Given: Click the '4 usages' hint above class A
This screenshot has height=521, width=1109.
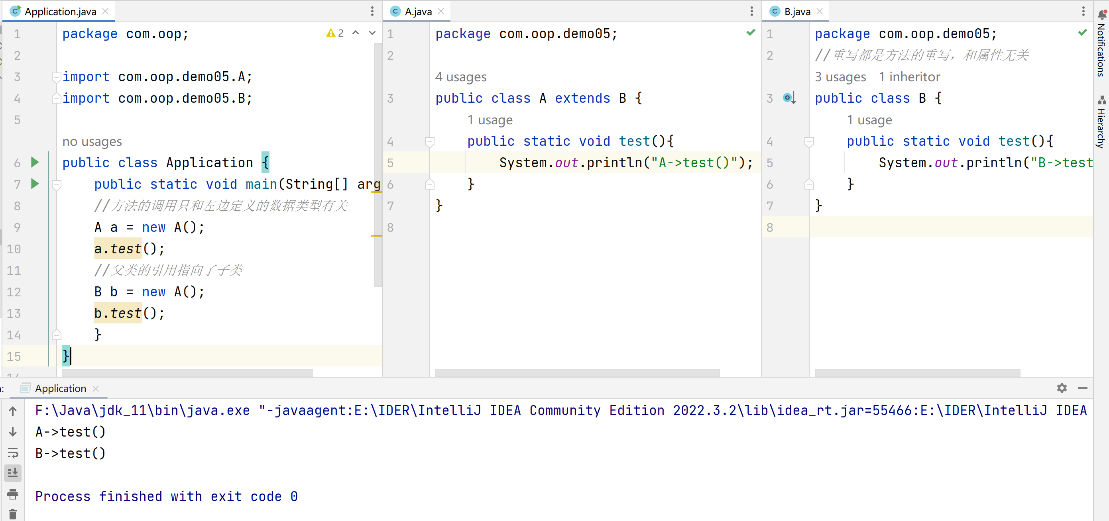Looking at the screenshot, I should pos(460,77).
